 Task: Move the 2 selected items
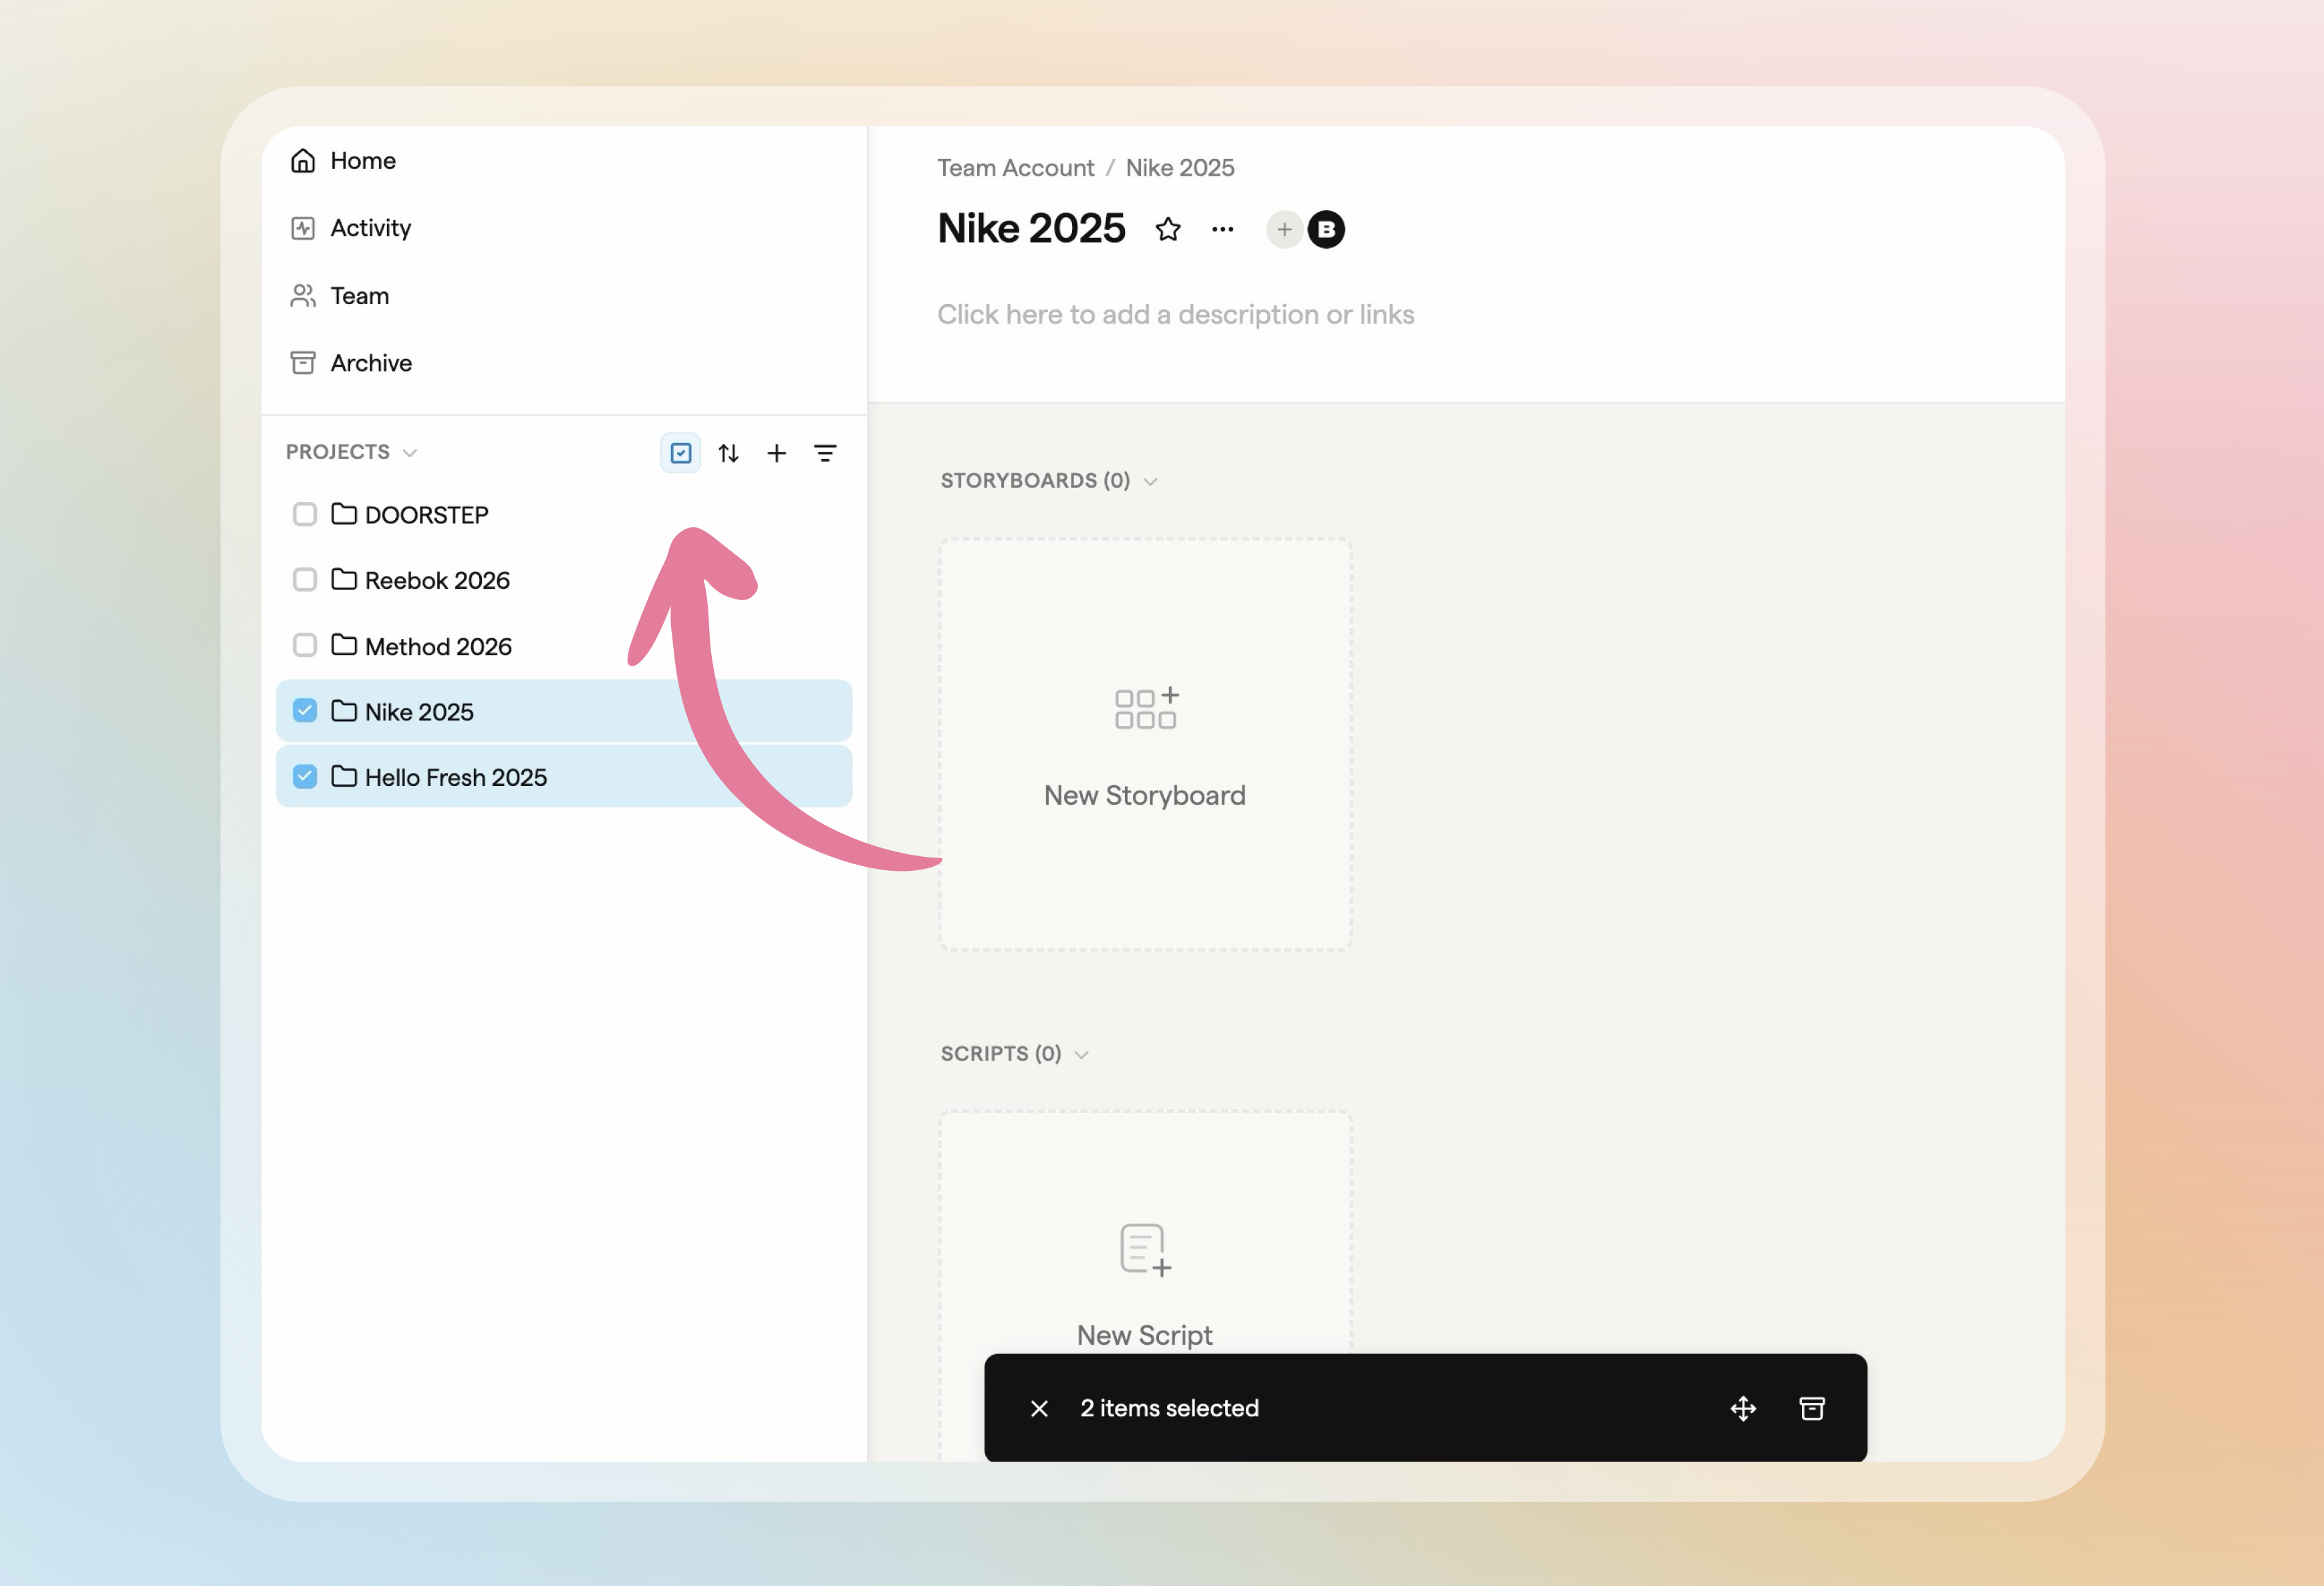pos(1743,1409)
